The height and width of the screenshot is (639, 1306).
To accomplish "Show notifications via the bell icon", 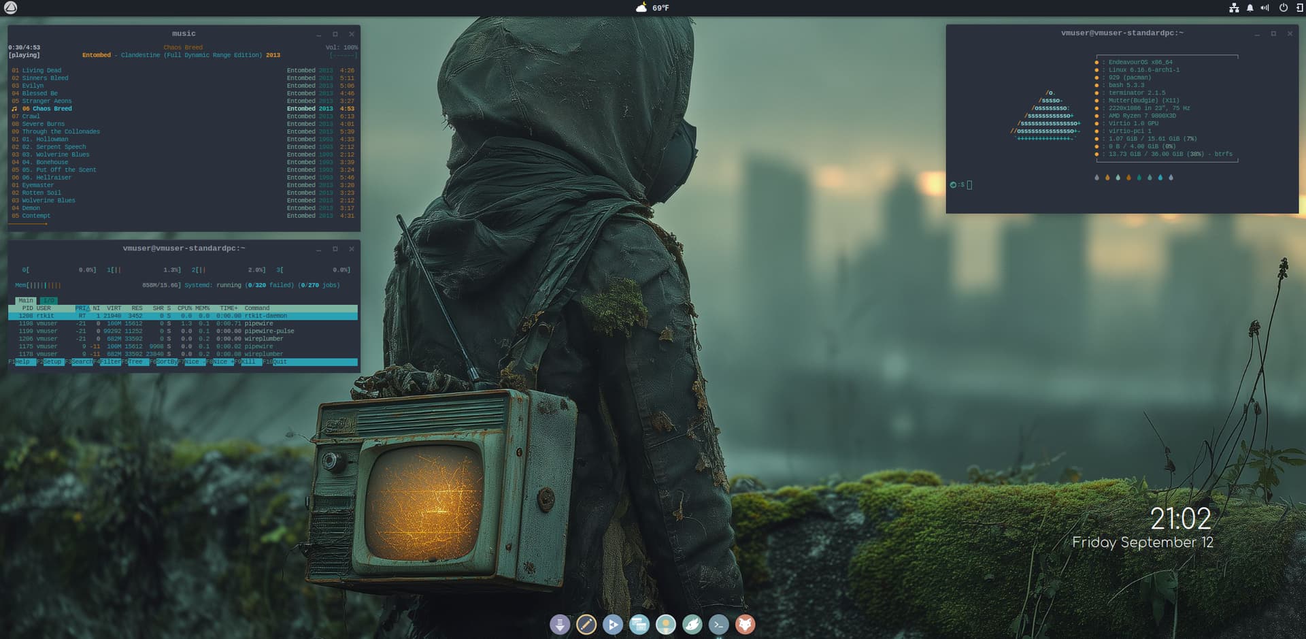I will pos(1250,8).
